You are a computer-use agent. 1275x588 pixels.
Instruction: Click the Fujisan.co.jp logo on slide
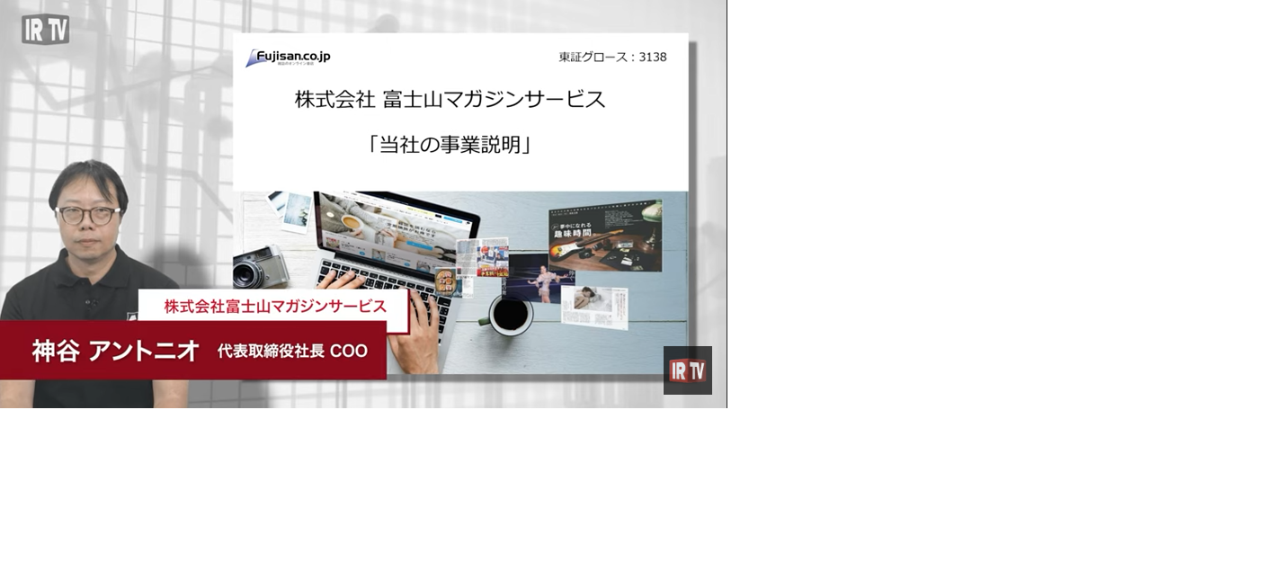288,58
